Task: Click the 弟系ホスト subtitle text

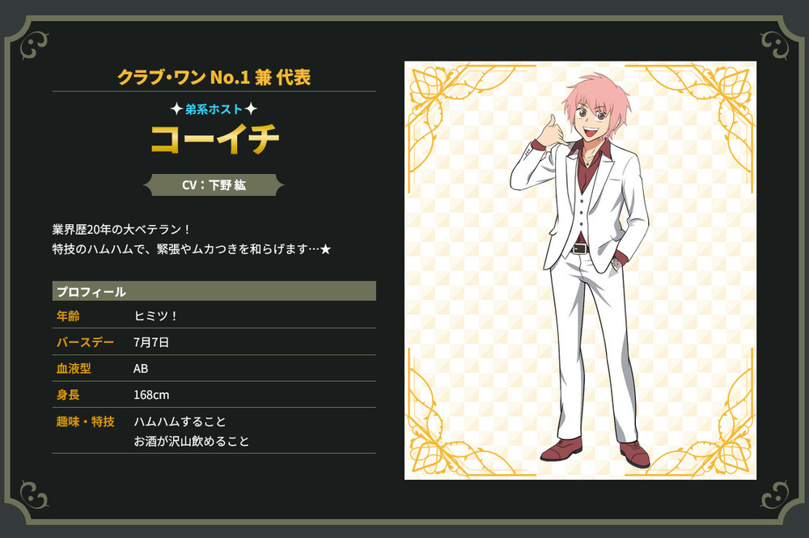Action: pos(214,109)
